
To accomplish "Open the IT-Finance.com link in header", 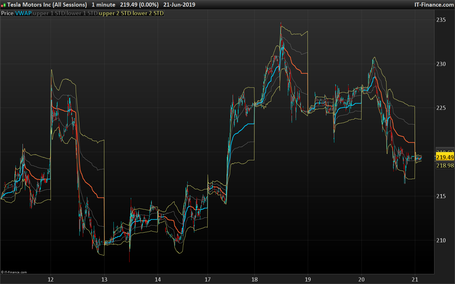I will click(434, 5).
